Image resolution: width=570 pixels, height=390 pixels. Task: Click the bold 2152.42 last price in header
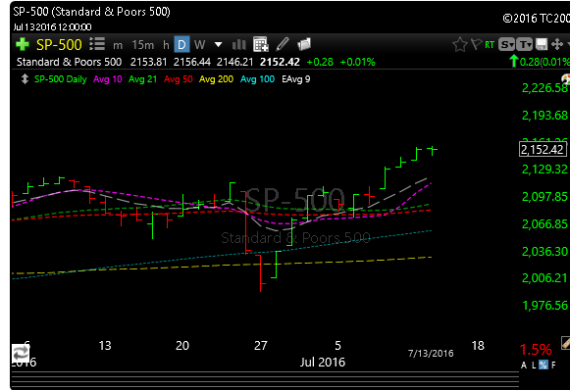coord(280,62)
